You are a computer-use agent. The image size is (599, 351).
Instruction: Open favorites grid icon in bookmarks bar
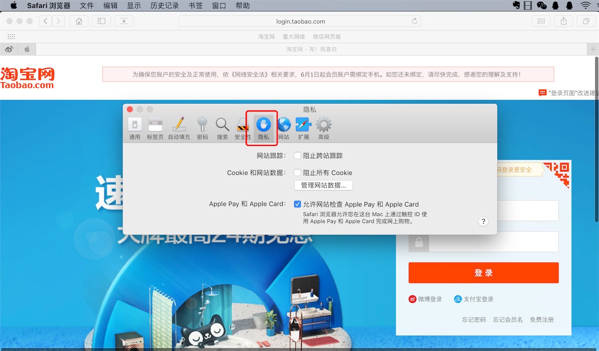click(11, 37)
